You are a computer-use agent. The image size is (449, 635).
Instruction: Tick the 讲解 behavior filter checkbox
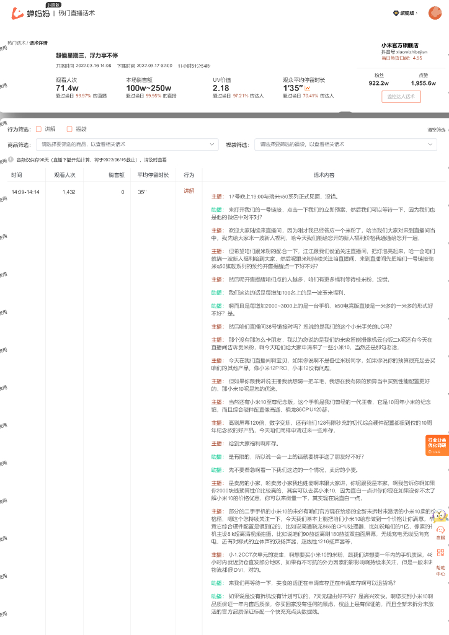tap(39, 129)
